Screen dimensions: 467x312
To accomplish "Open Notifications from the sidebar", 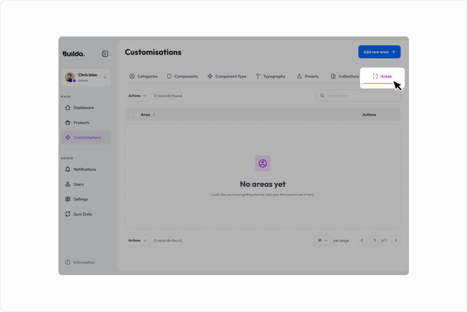I will (86, 169).
